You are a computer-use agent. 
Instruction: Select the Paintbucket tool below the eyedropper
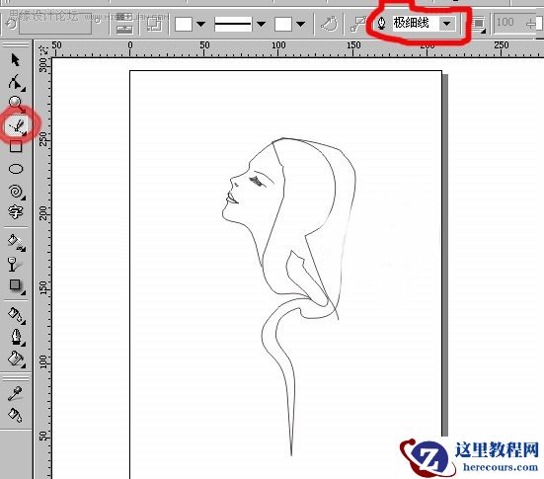pyautogui.click(x=15, y=415)
